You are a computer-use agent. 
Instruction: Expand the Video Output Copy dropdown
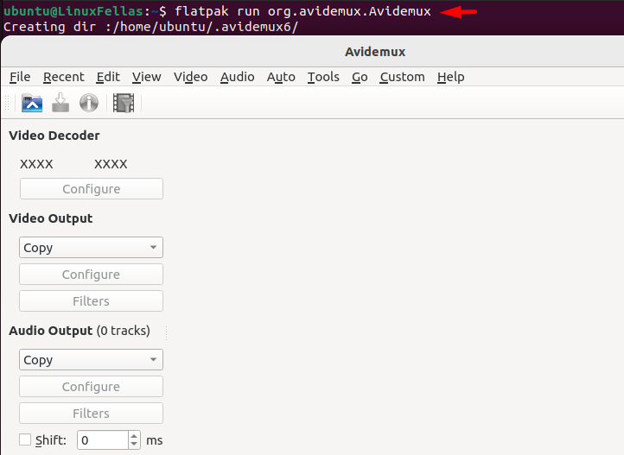tap(91, 248)
